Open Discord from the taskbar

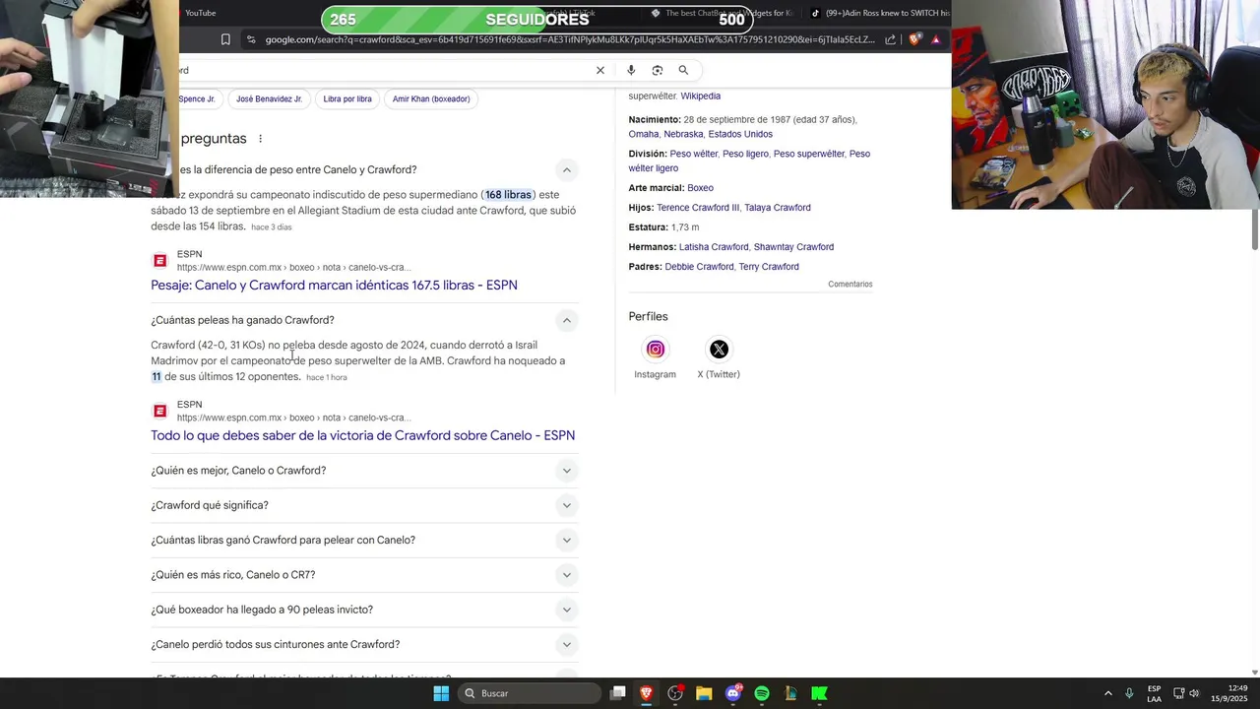[x=733, y=693]
